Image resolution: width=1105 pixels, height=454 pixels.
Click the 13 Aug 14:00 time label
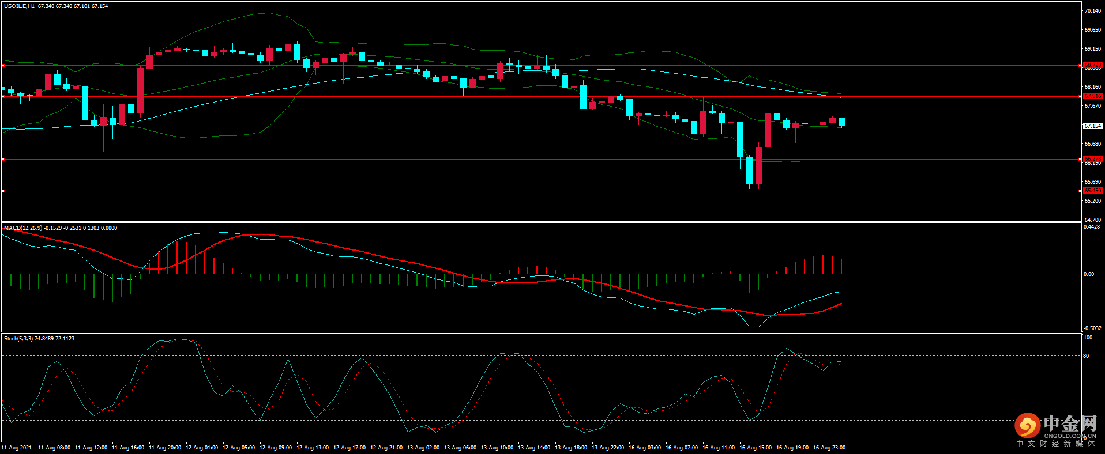[x=534, y=448]
